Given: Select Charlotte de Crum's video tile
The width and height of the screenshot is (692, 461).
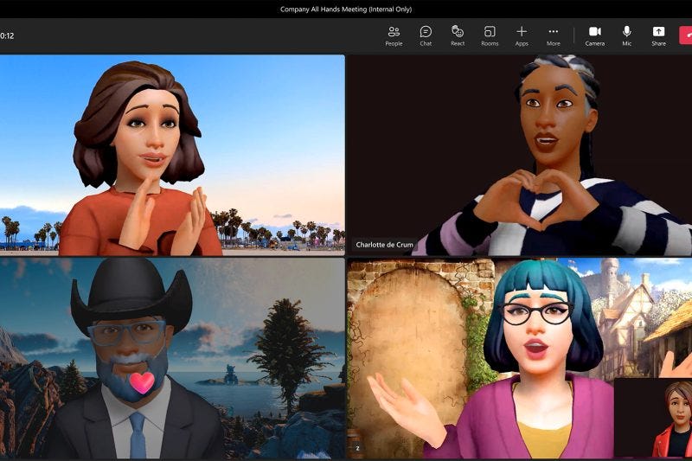Looking at the screenshot, I should [x=520, y=155].
